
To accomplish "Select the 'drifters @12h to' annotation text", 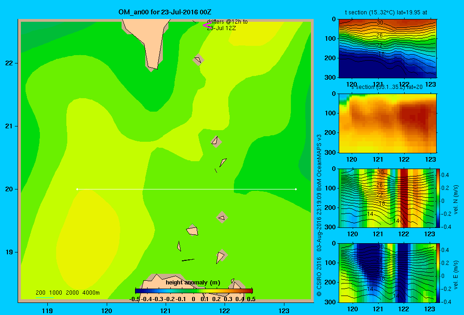I will click(x=227, y=22).
